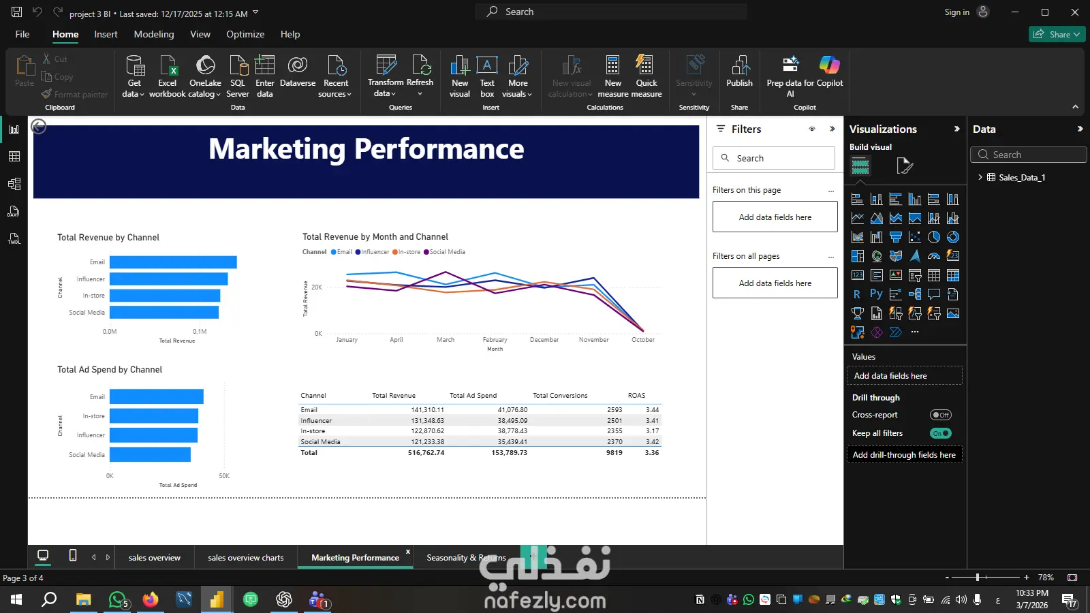
Task: Select the pie chart visual icon
Action: [x=934, y=237]
